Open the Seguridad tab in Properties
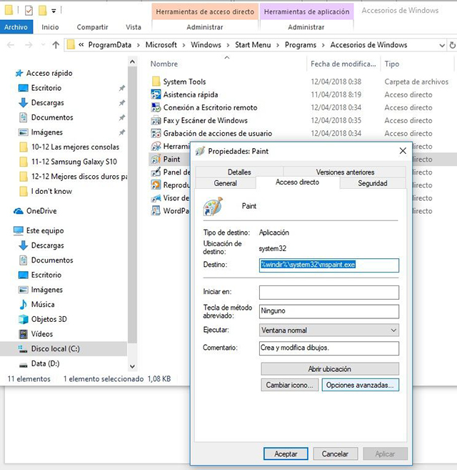The height and width of the screenshot is (470, 457). click(373, 183)
